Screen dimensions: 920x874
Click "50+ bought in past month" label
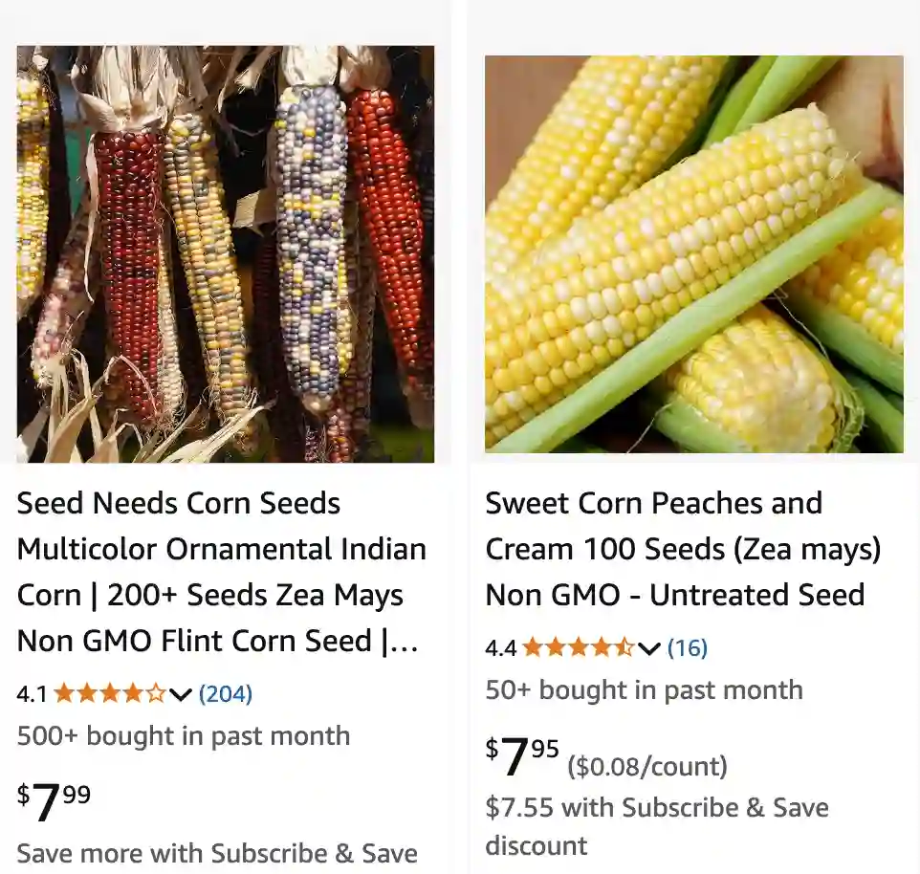pos(644,689)
